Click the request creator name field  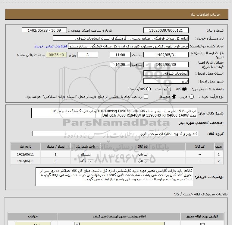tap(128, 46)
